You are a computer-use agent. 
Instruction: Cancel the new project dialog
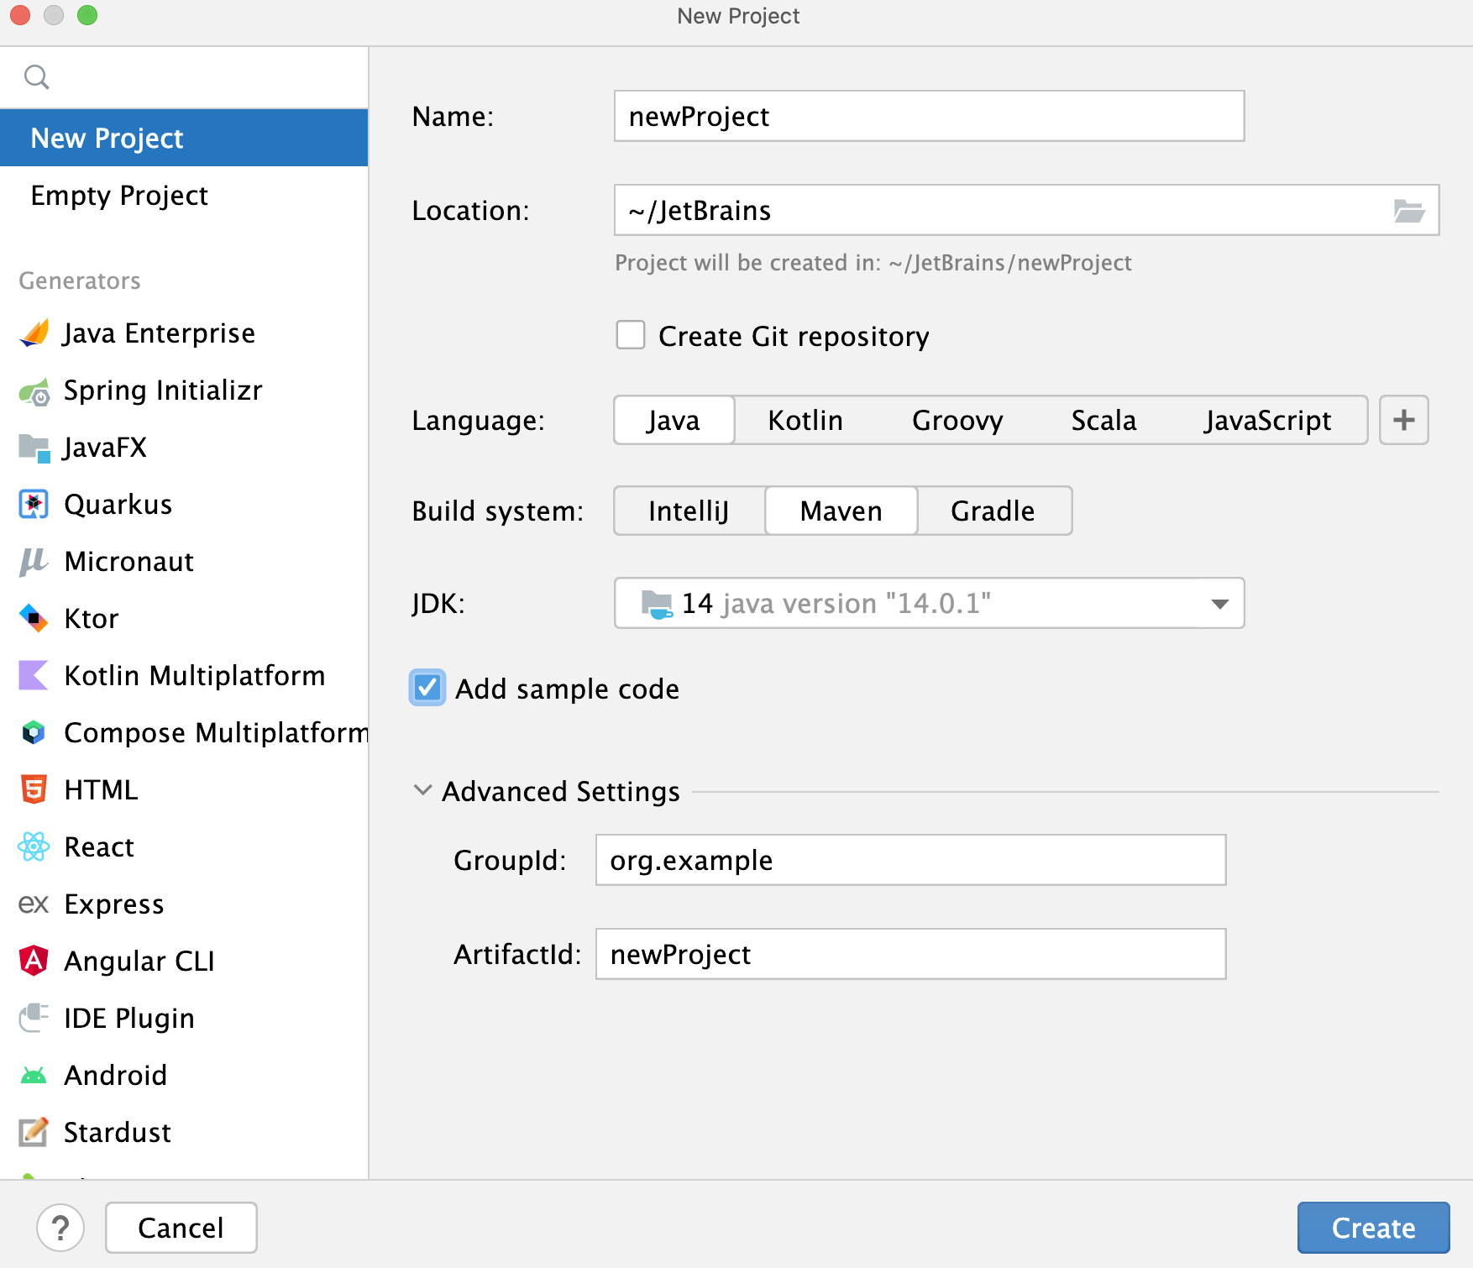click(x=180, y=1227)
